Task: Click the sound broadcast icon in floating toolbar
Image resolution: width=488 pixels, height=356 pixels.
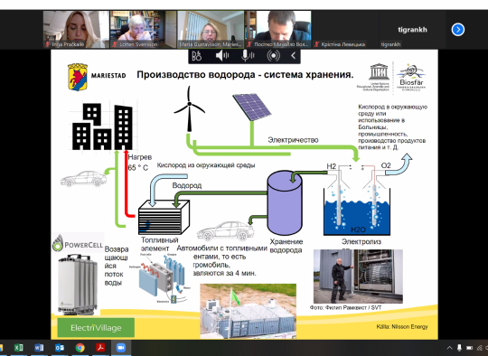Action: 273,56
